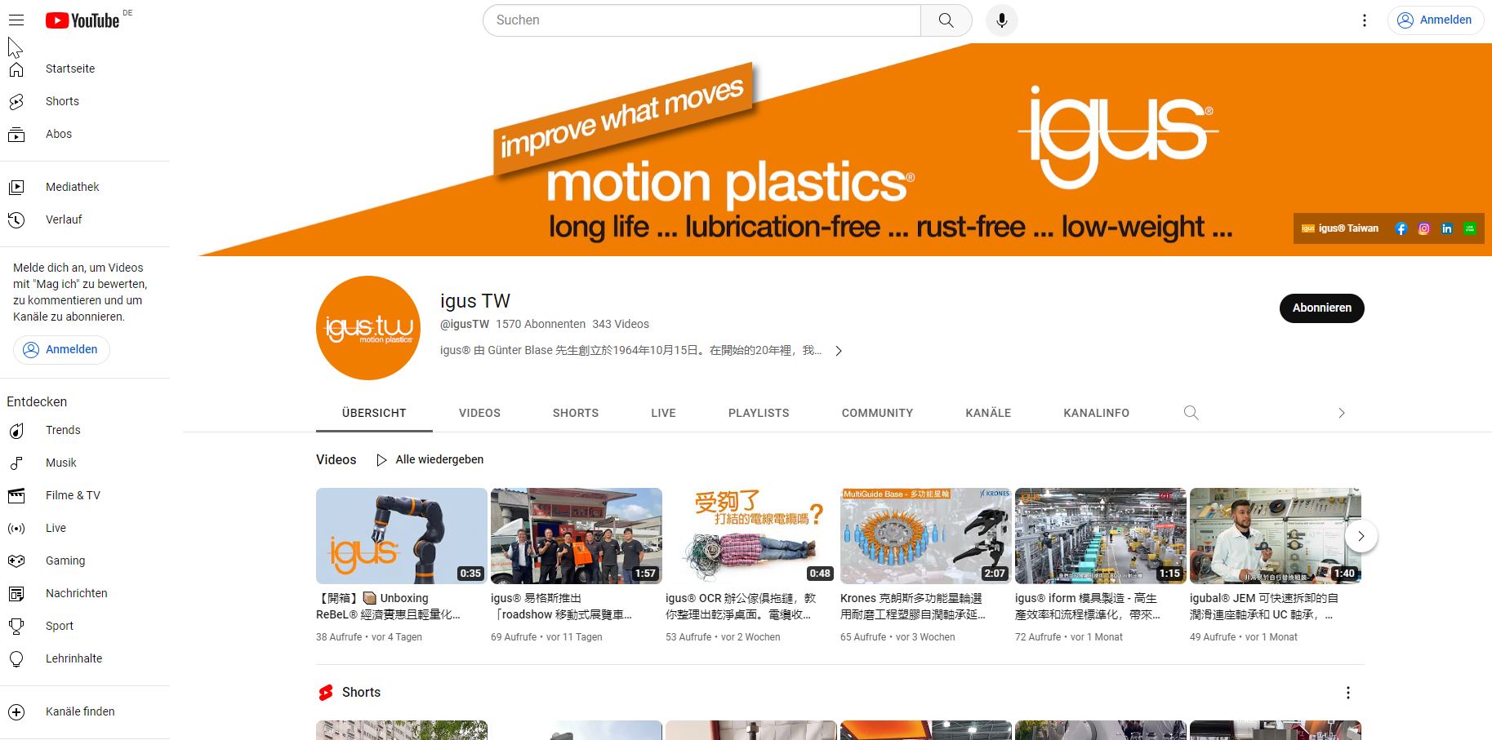Image resolution: width=1492 pixels, height=740 pixels.
Task: Show more channel tabs with the chevron
Action: tap(1340, 413)
